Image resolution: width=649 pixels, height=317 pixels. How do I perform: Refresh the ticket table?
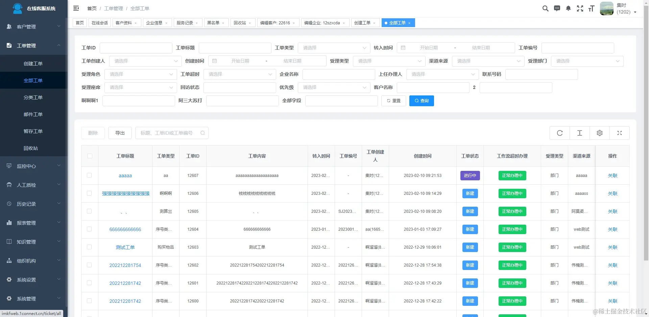(x=560, y=133)
